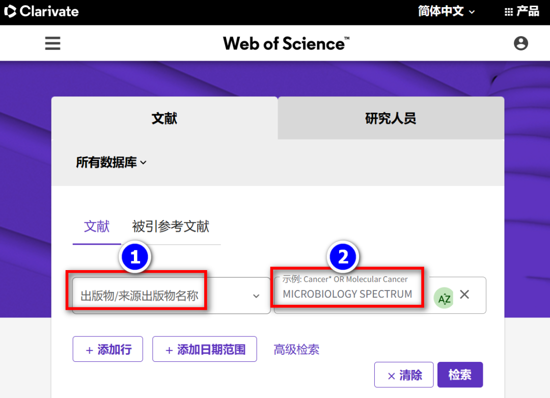Viewport: 550px width, 398px height.
Task: Open the AZ index lookup icon
Action: (444, 298)
